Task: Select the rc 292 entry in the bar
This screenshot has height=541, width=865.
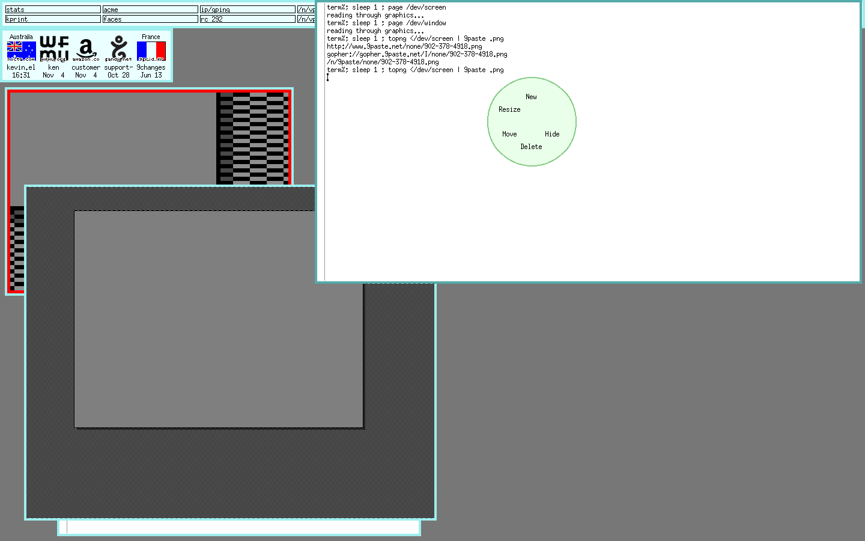Action: click(x=247, y=19)
